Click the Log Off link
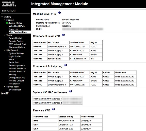This screenshot has height=131, width=146. (x=5, y=93)
